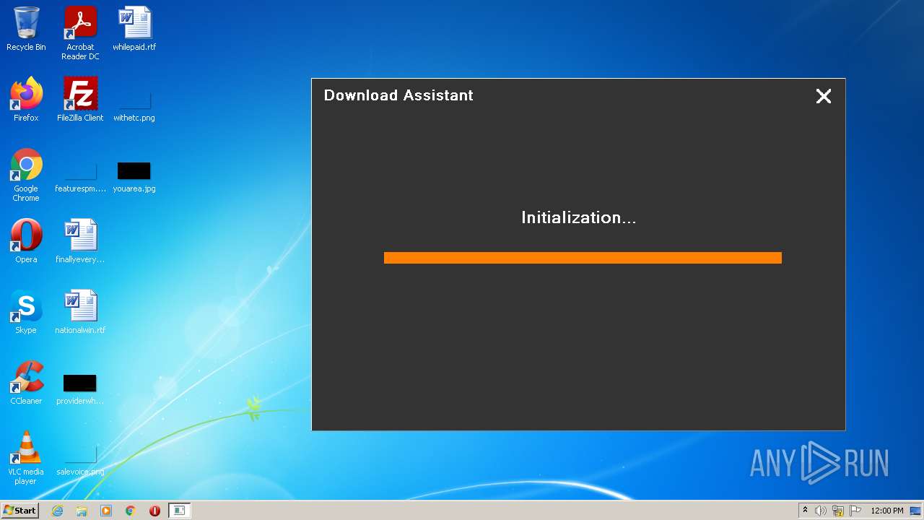Select featurespm file icon on desktop

80,177
